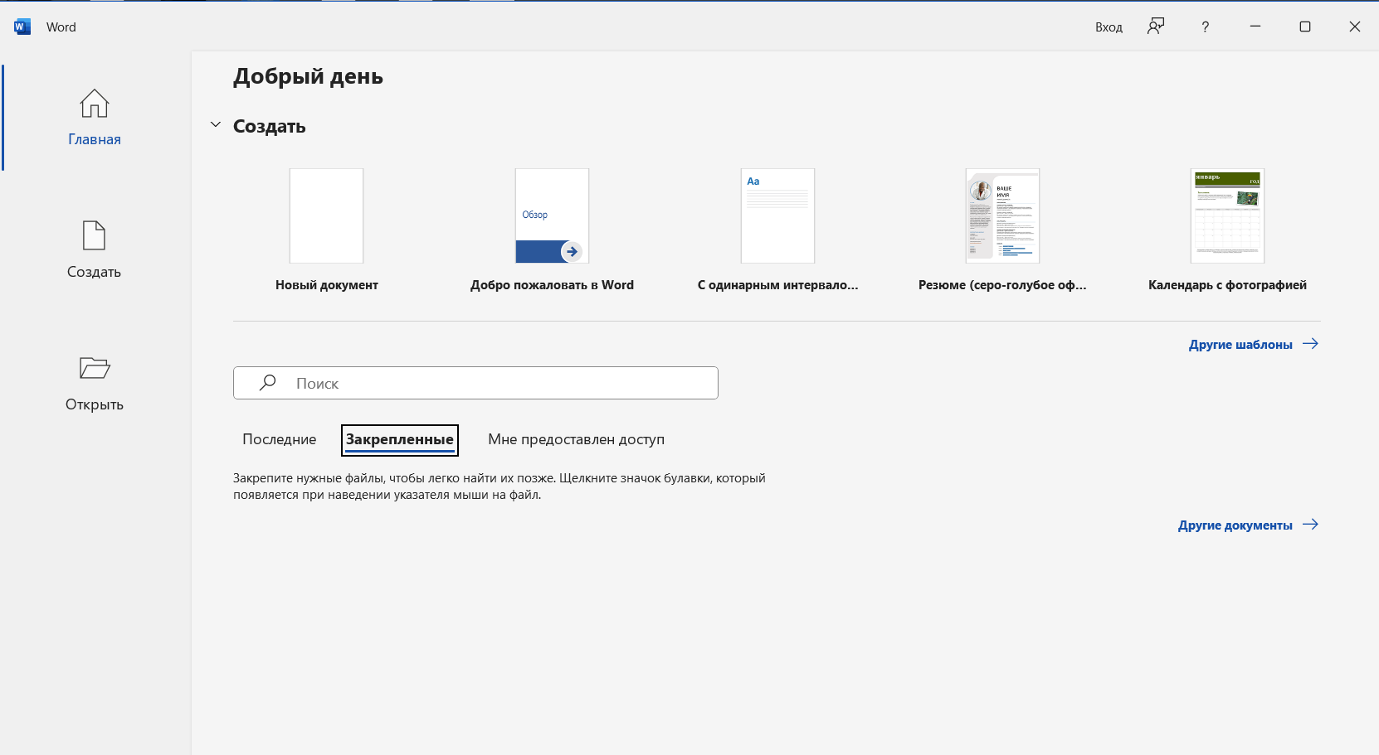Click the Открыть folder icon
Image resolution: width=1379 pixels, height=755 pixels.
pyautogui.click(x=94, y=368)
